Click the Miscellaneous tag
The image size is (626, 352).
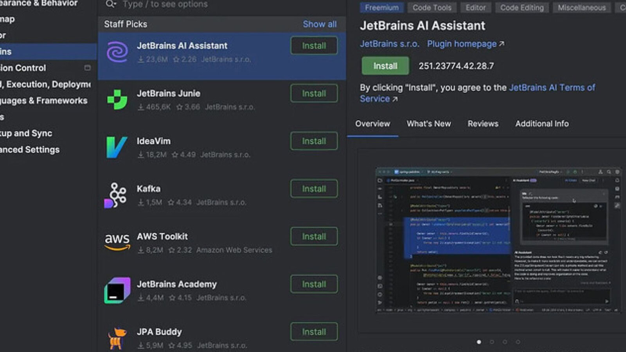(582, 7)
